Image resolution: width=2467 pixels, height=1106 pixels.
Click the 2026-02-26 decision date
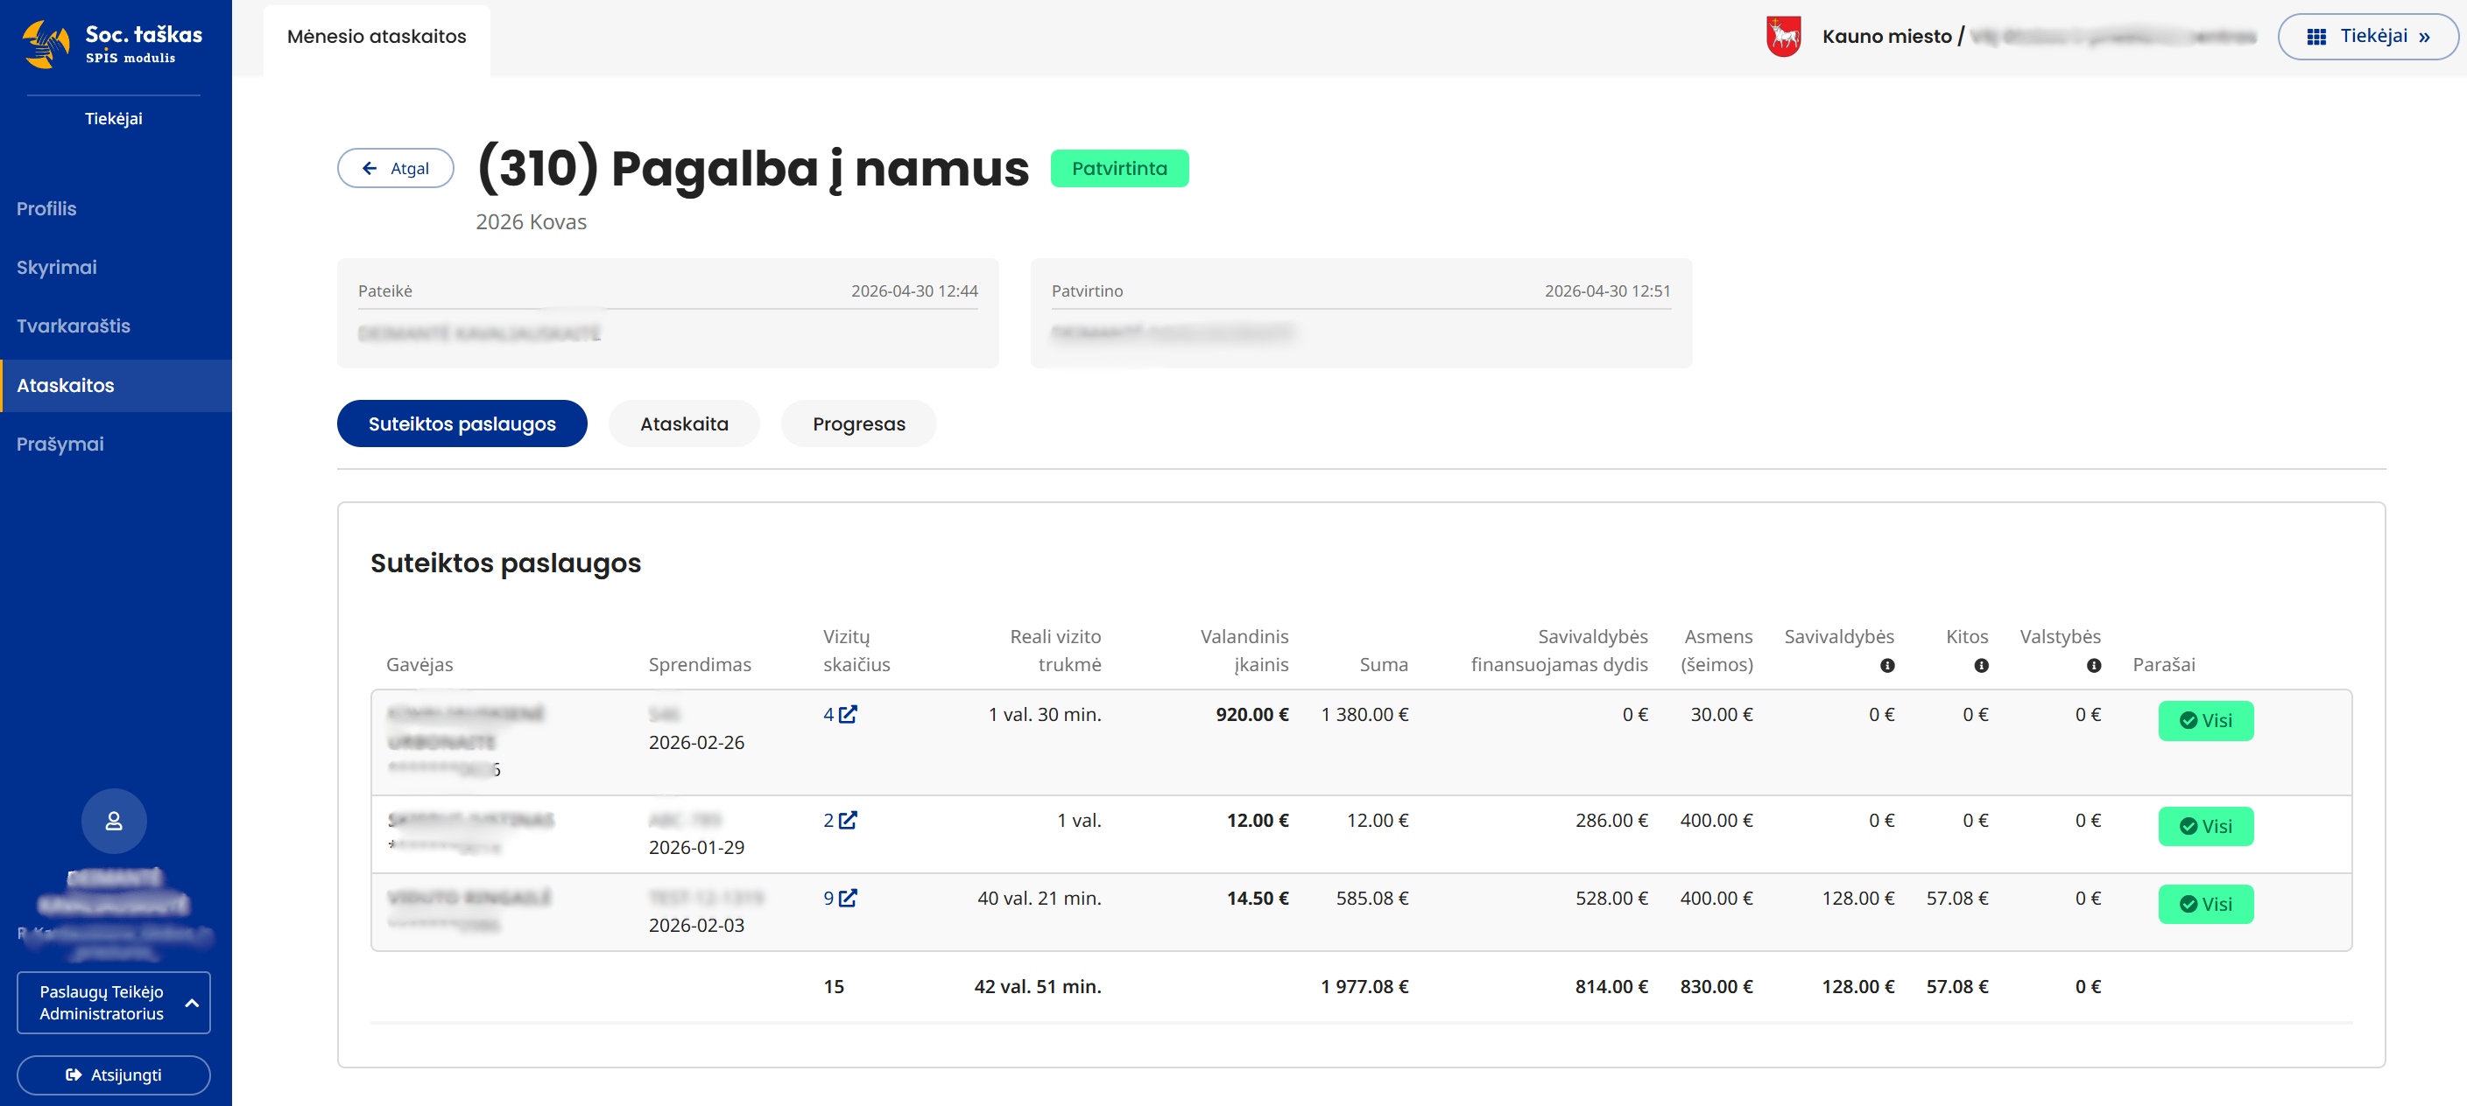[696, 742]
